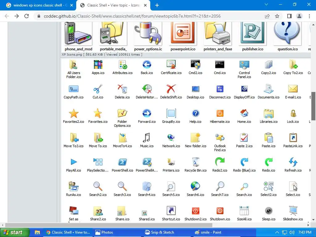Viewport: 316px width, 237px height.
Task: Click the PowerShell.ico icon
Action: point(122,162)
